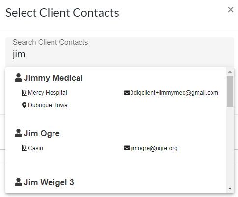Click the building icon next to Mercy Hospital
Screen dimensions: 238x197
click(24, 93)
